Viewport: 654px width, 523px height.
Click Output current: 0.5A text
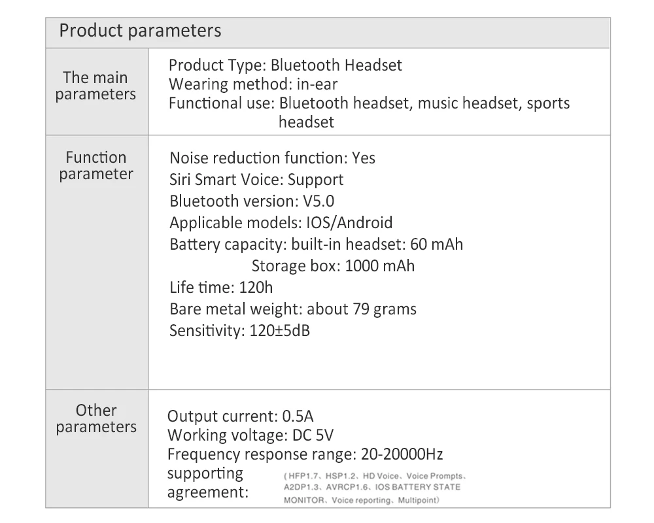pos(240,416)
